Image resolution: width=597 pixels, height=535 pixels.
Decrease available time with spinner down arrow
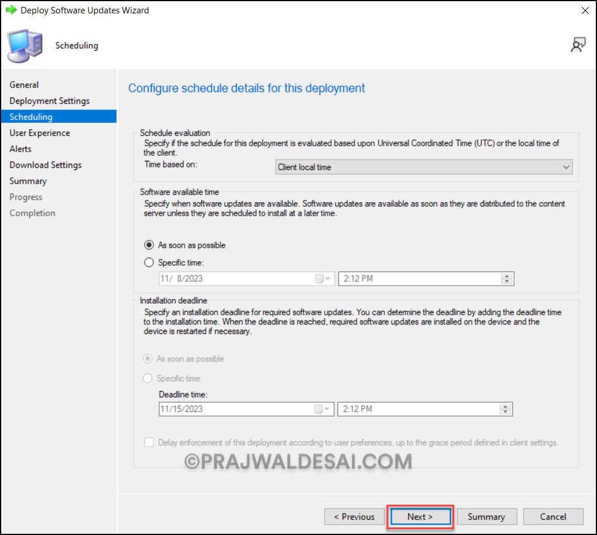(x=507, y=281)
